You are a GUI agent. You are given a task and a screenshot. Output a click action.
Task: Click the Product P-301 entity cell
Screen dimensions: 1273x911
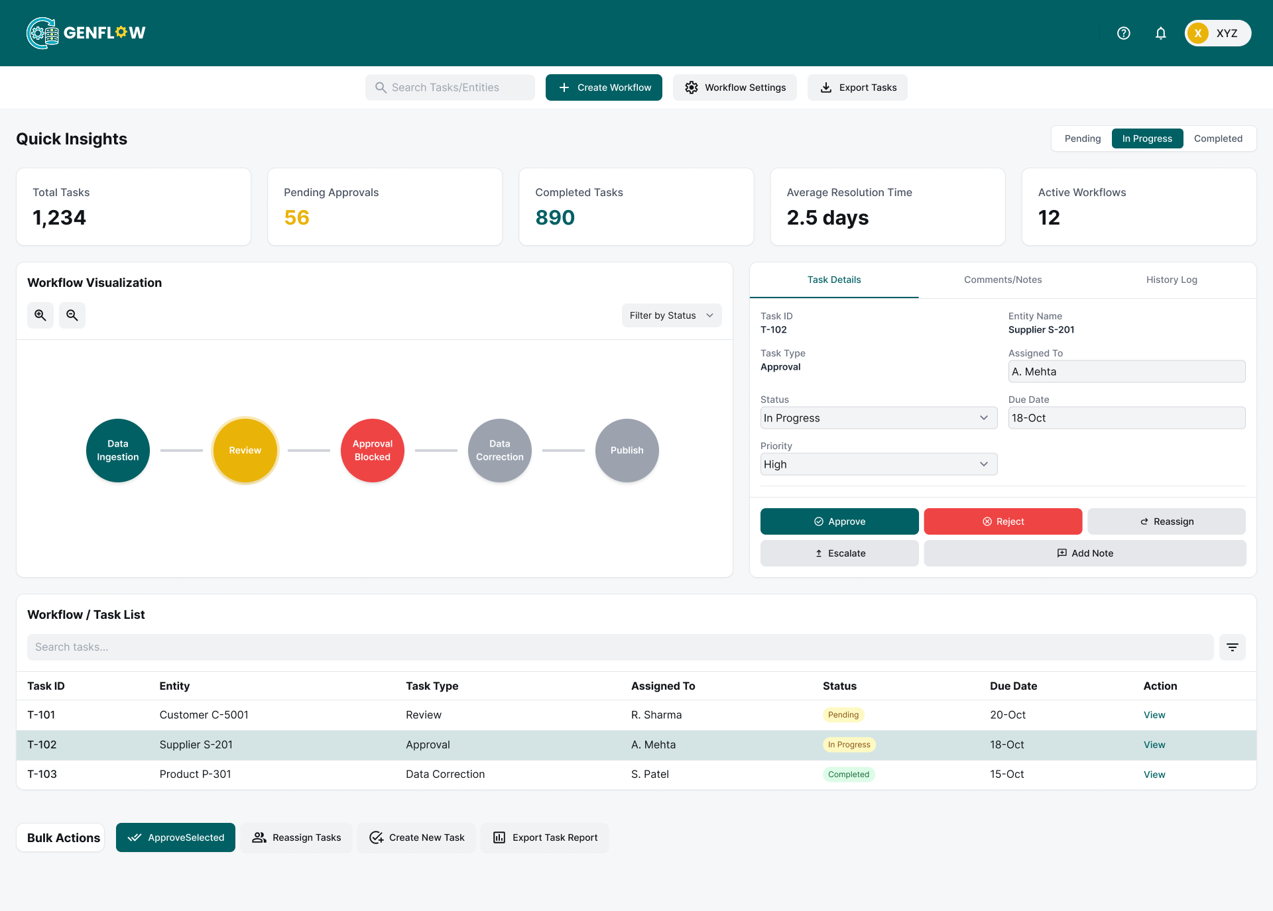pyautogui.click(x=195, y=775)
